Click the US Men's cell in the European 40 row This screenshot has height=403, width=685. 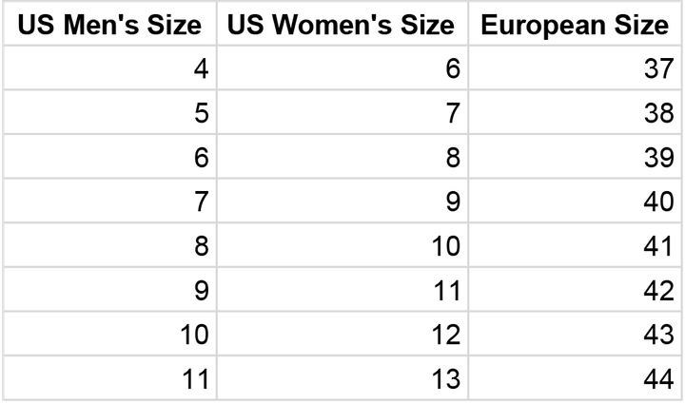pyautogui.click(x=108, y=201)
